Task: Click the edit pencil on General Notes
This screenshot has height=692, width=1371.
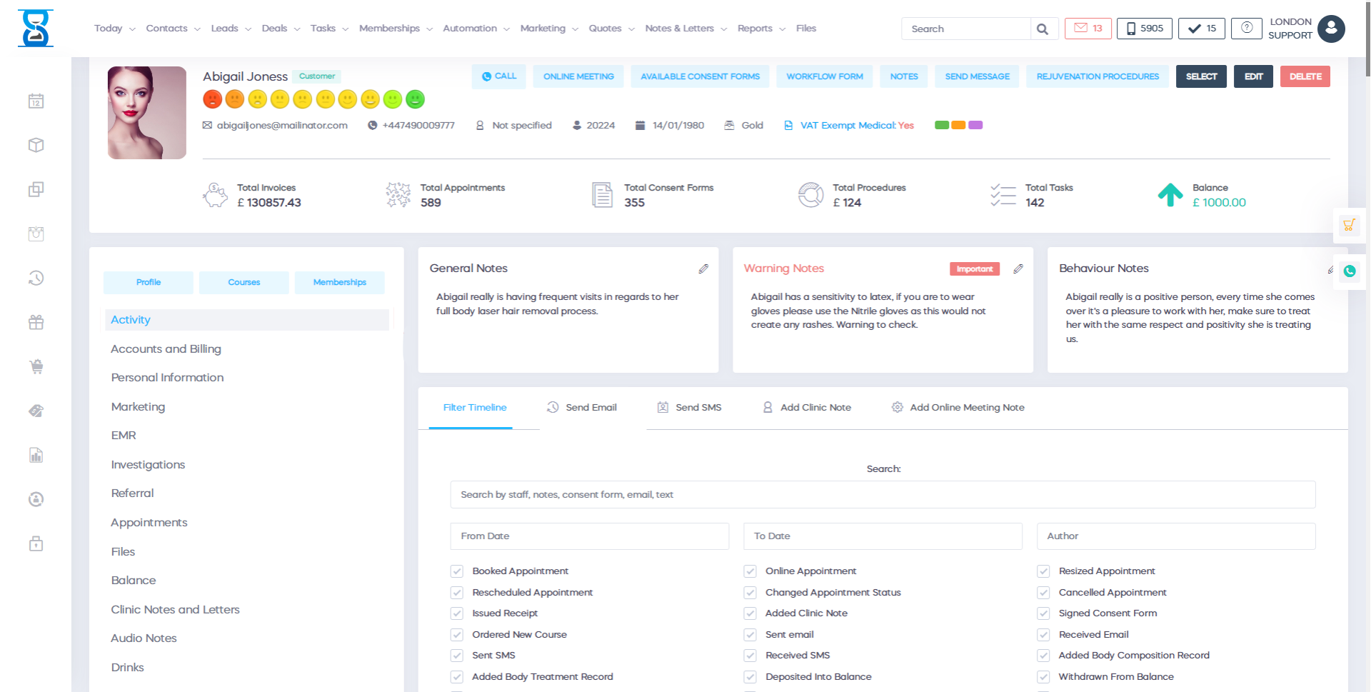Action: coord(703,269)
